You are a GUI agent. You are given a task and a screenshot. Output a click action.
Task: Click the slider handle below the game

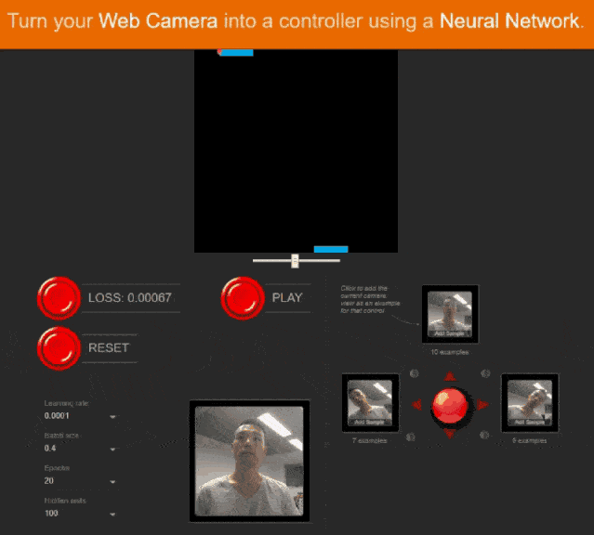295,261
